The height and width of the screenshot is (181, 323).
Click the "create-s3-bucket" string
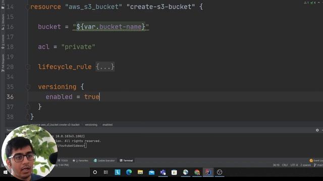(160, 7)
